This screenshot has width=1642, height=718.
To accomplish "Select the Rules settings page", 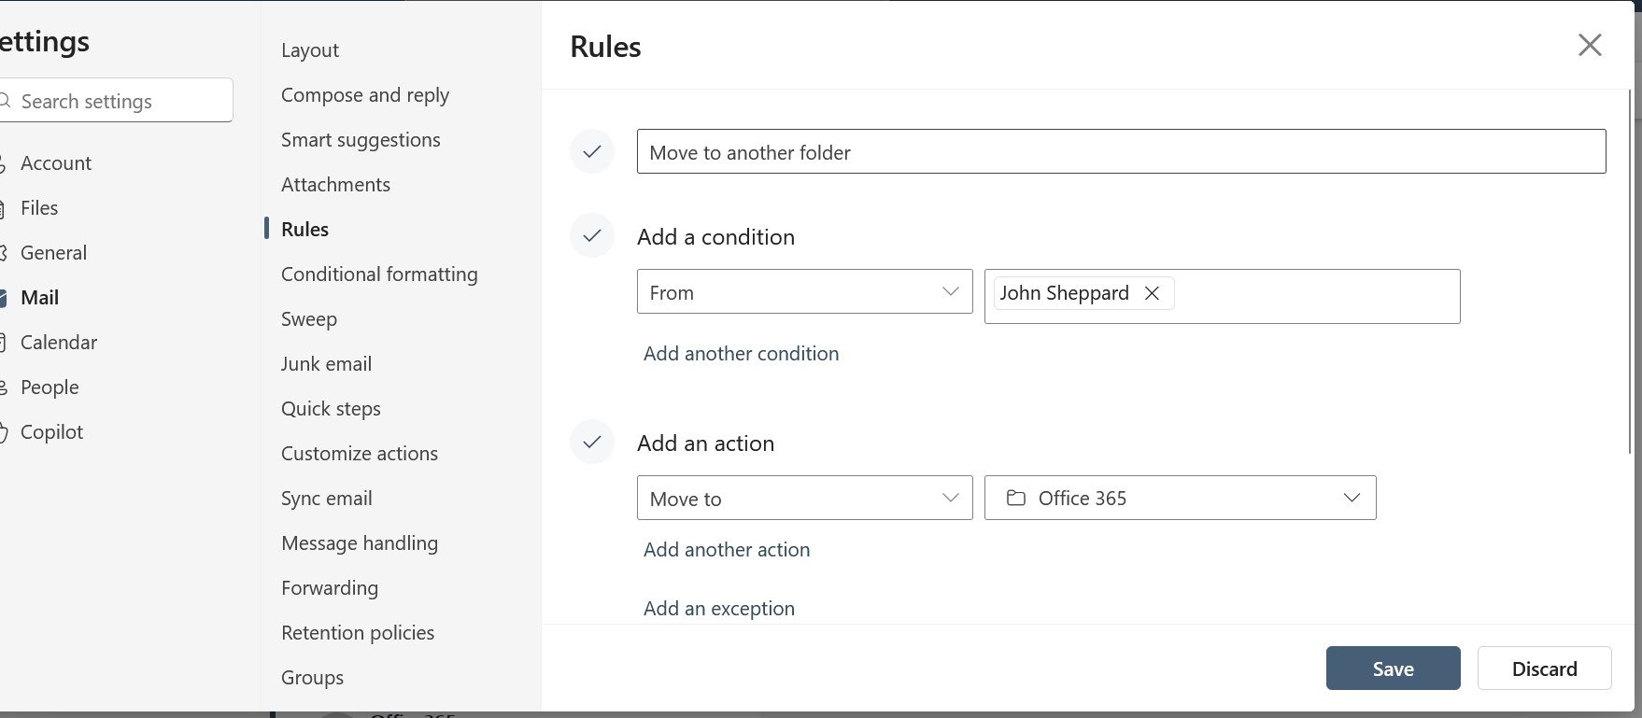I will tap(304, 230).
